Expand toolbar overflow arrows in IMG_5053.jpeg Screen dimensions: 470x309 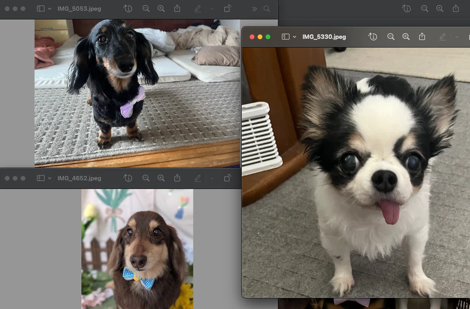254,9
